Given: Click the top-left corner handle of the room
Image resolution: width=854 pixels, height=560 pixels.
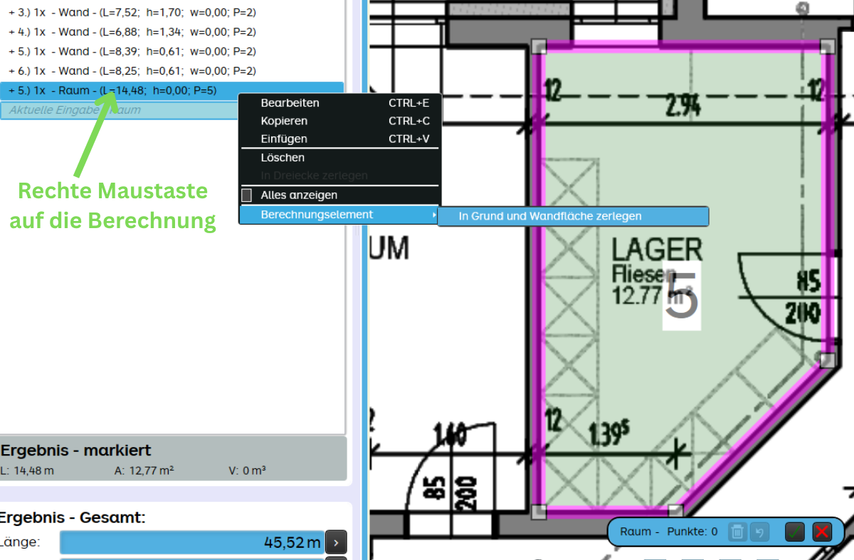Looking at the screenshot, I should [x=539, y=47].
